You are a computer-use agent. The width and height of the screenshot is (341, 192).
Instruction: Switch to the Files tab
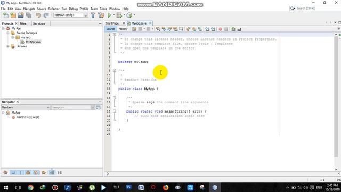tap(23, 23)
